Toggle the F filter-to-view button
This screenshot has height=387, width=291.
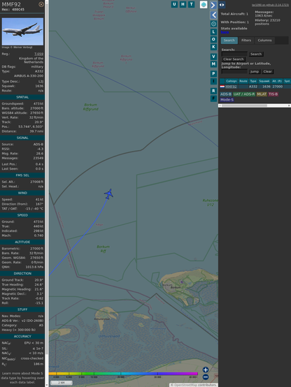213,98
